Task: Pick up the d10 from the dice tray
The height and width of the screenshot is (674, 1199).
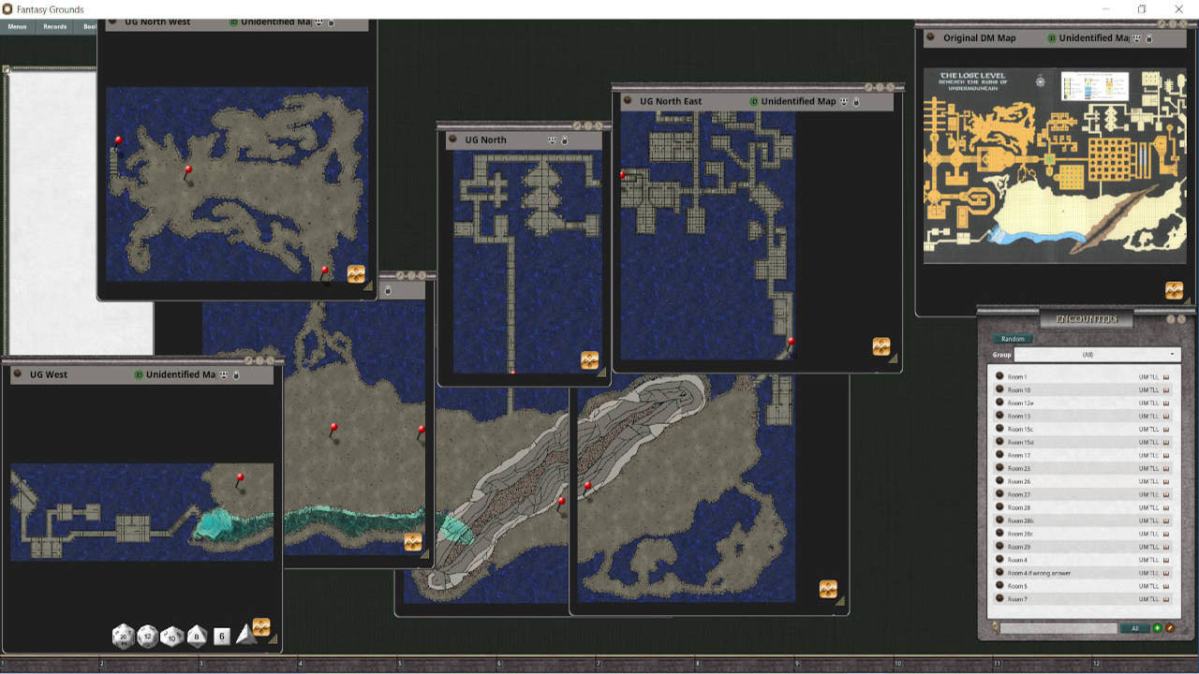Action: pyautogui.click(x=171, y=637)
